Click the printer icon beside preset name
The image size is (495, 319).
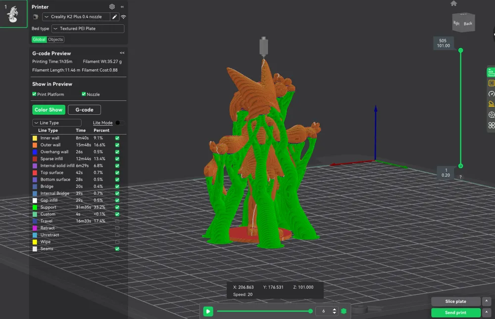point(36,17)
